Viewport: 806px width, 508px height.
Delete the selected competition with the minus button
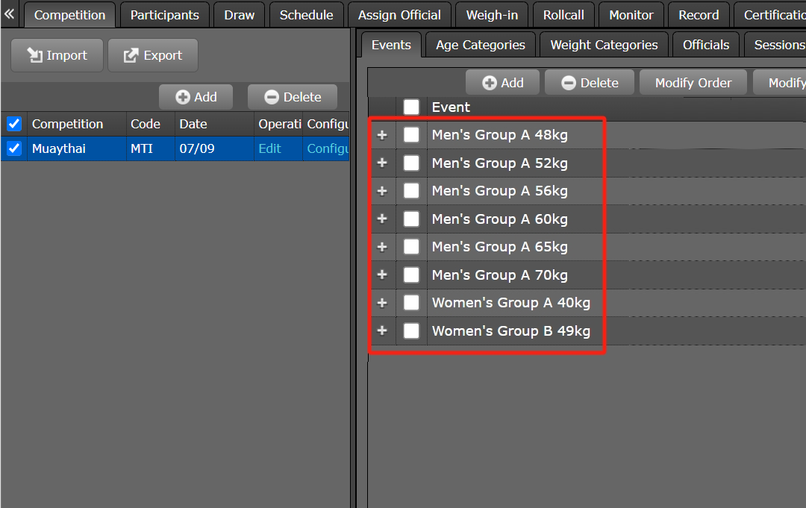tap(293, 97)
